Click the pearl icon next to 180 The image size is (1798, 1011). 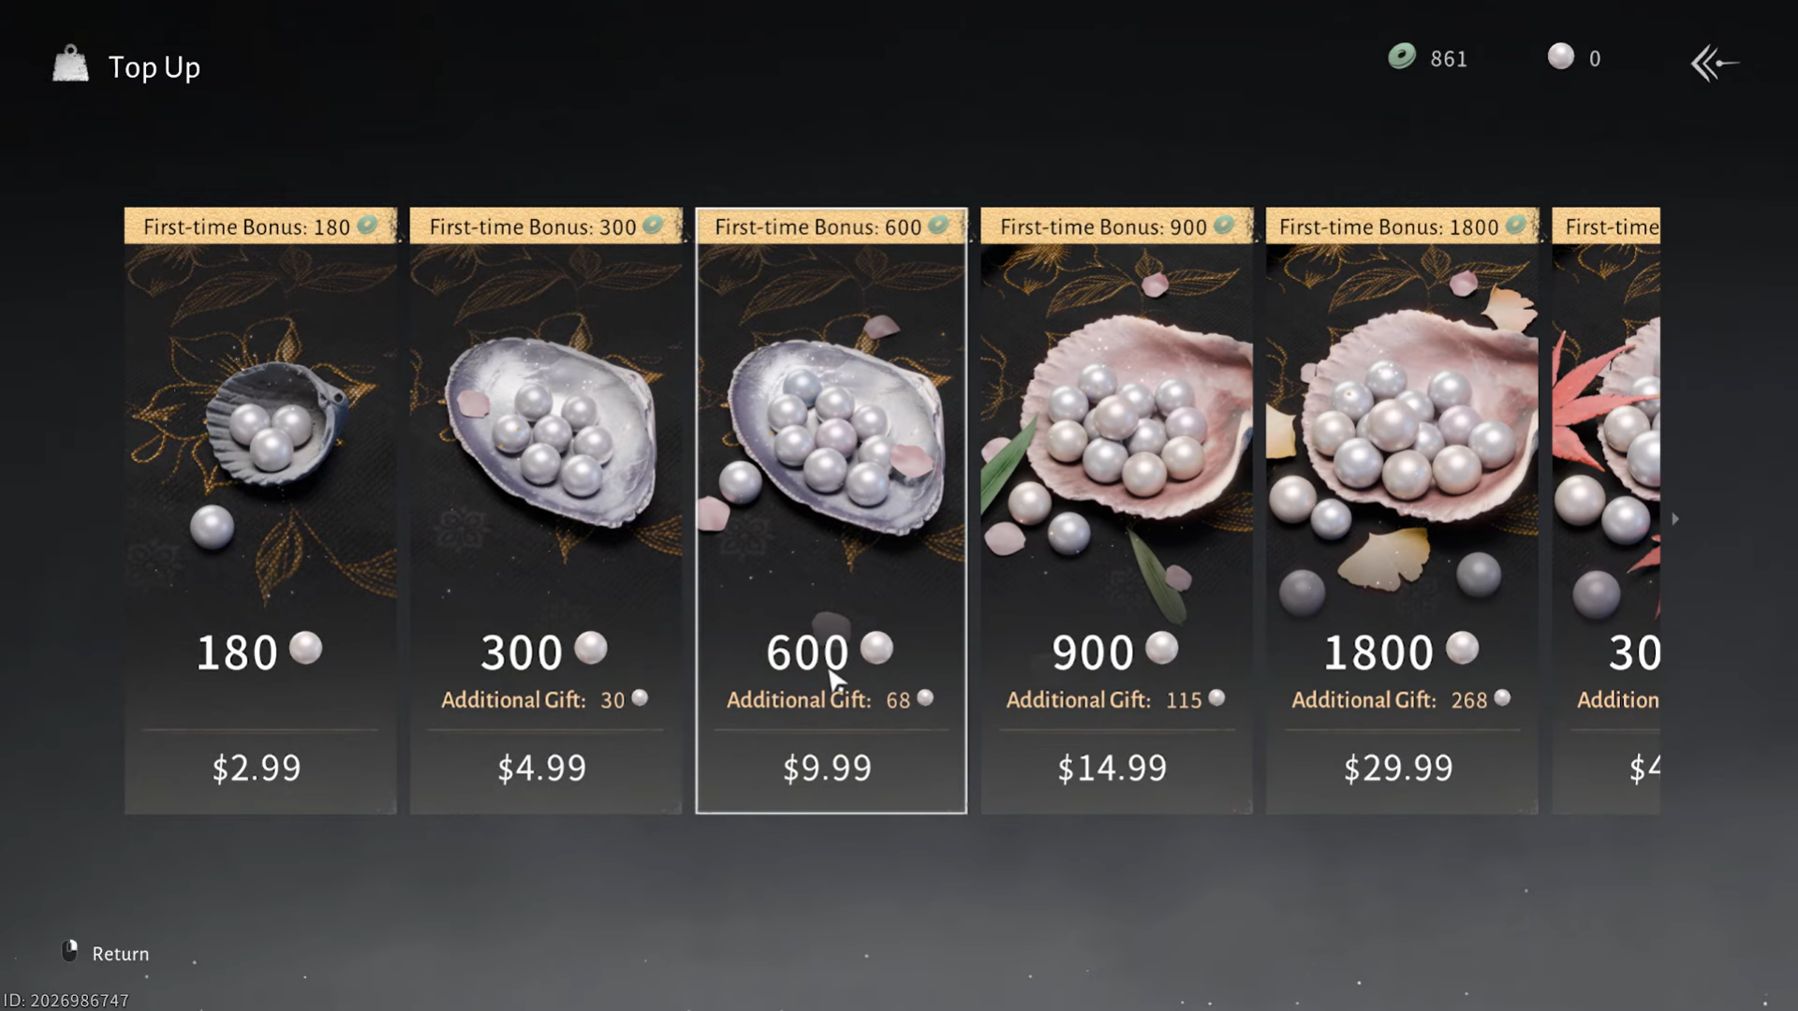point(305,648)
